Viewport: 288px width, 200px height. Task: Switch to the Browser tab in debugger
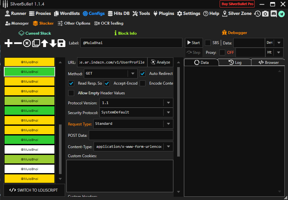click(268, 63)
